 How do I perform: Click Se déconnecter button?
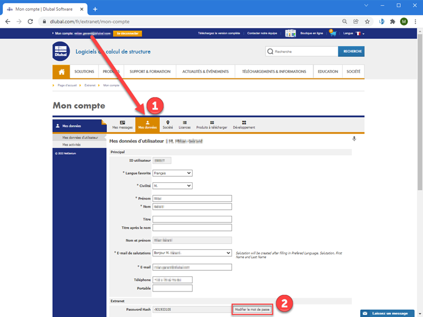[x=127, y=33]
